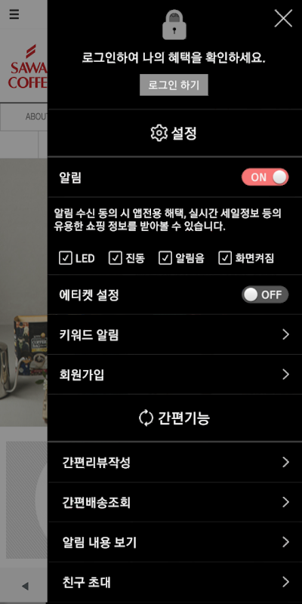Expand 키워드 알림 chevron
Viewport: 302px width, 604px height.
point(285,334)
